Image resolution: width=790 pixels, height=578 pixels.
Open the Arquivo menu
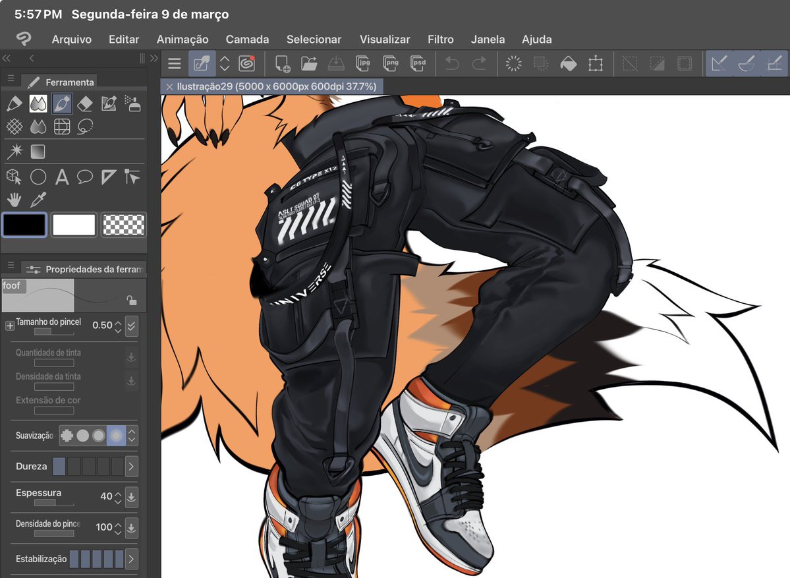[x=72, y=40]
